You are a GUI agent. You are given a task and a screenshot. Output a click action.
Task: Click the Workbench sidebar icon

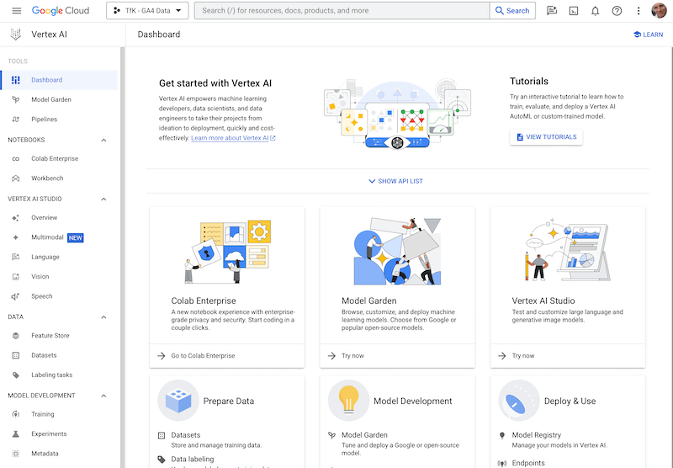[x=16, y=178]
